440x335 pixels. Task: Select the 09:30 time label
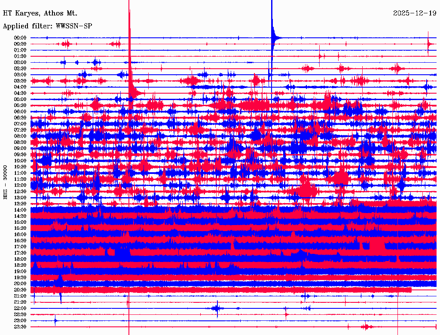[x=20, y=155]
